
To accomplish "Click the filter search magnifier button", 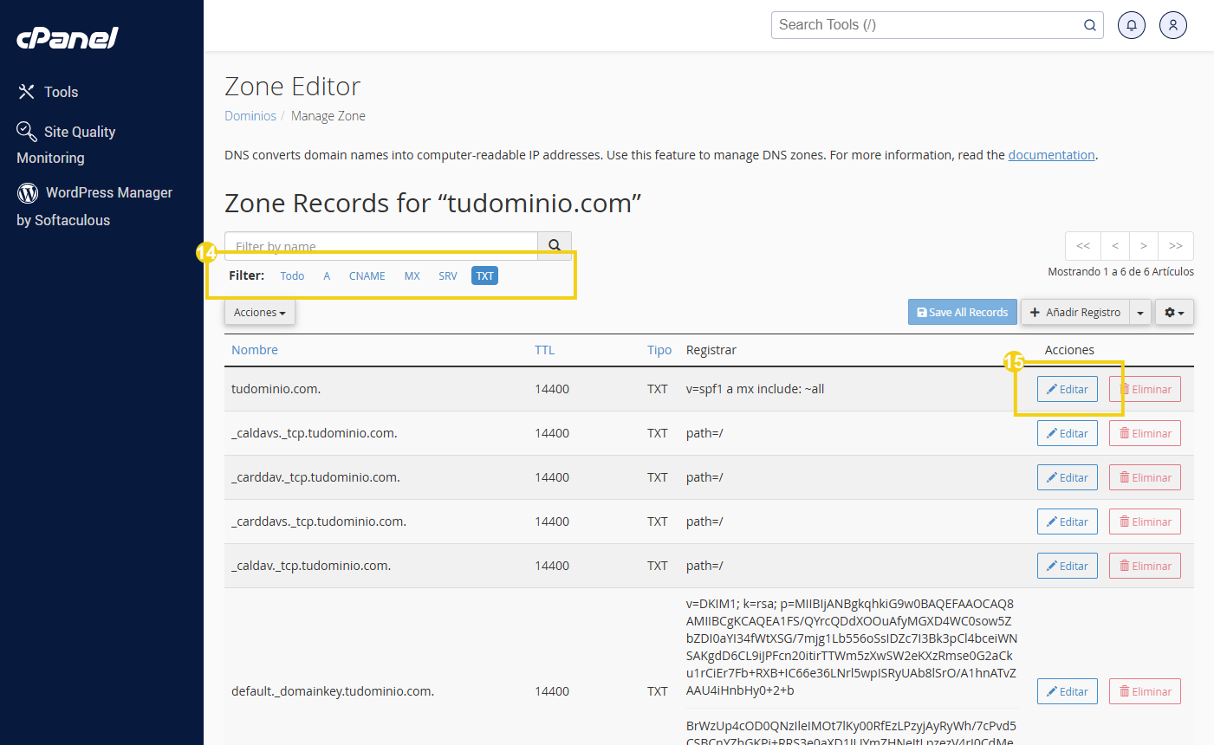I will click(555, 245).
